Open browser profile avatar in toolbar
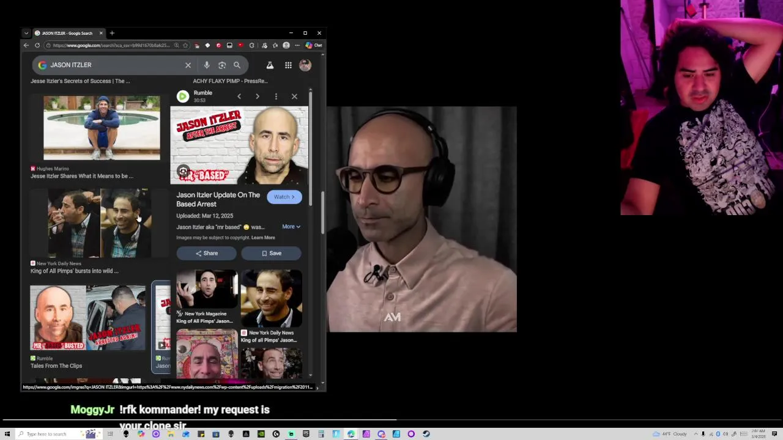The height and width of the screenshot is (440, 783). click(x=286, y=45)
